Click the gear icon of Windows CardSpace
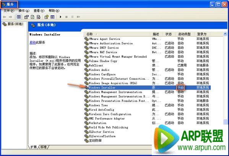The height and width of the screenshot is (156, 229). (86, 74)
